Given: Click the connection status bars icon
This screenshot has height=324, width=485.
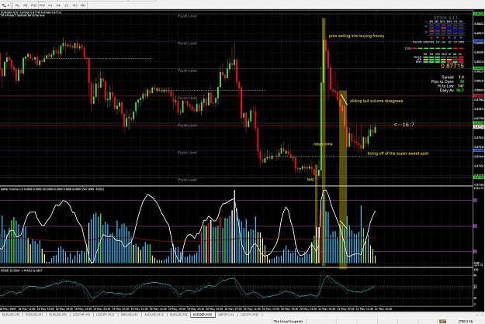Looking at the screenshot, I should (x=442, y=322).
